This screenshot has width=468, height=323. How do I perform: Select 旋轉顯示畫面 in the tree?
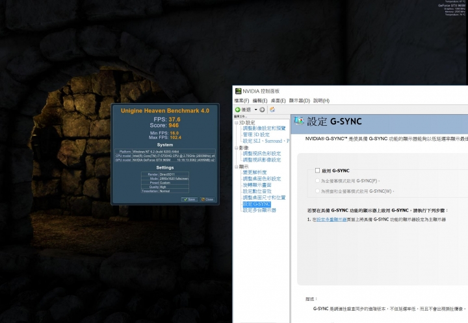click(x=257, y=185)
